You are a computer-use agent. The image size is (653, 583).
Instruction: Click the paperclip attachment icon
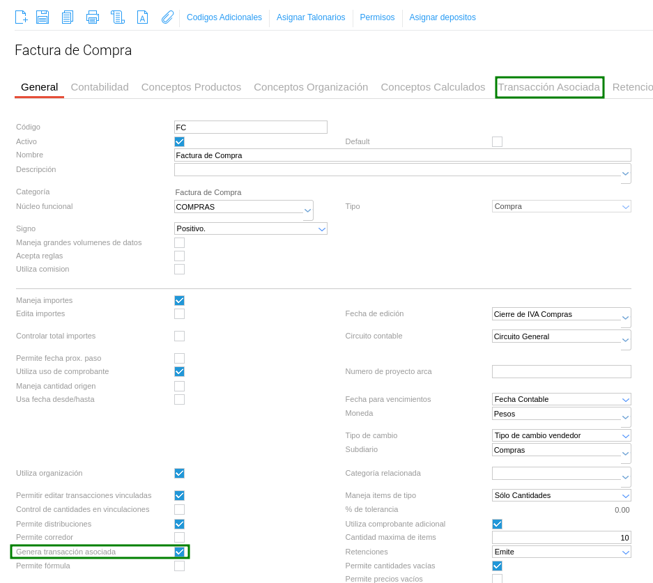coord(167,17)
